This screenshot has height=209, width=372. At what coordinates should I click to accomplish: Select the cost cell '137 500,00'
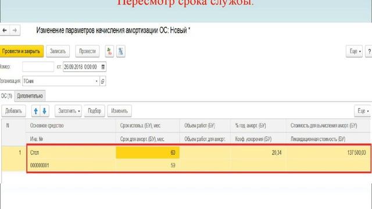click(x=328, y=153)
